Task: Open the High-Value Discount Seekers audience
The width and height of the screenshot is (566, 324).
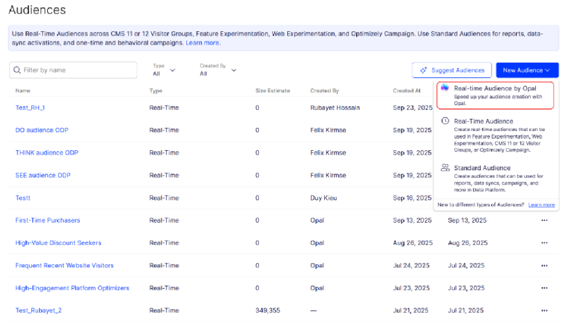Action: [x=58, y=243]
